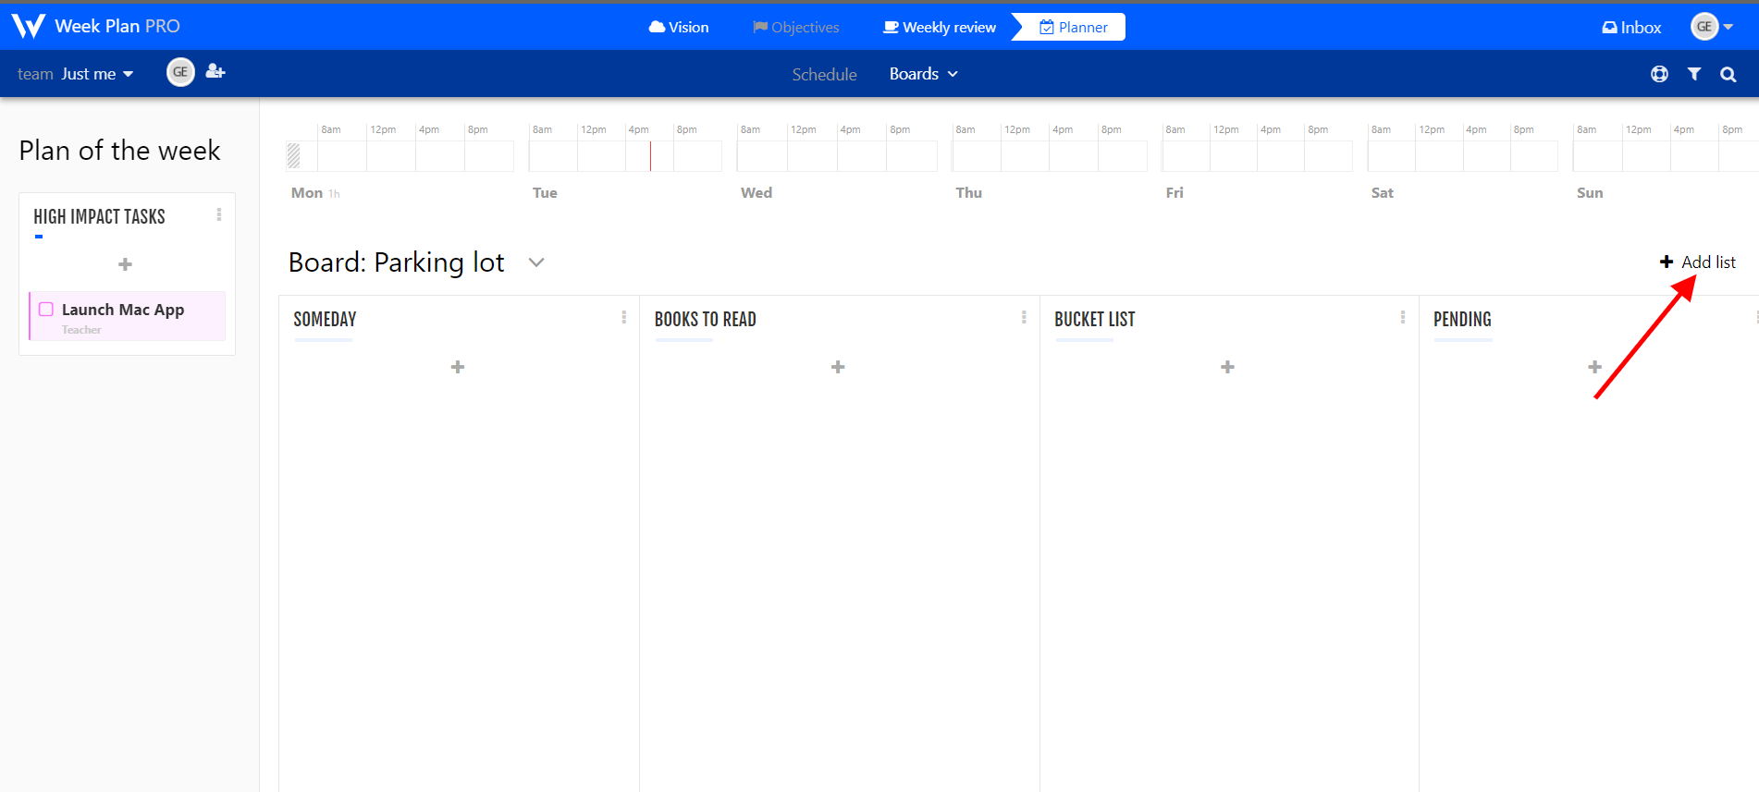Screen dimensions: 1759x792
Task: Click Tuesday's 12pm timeline slot
Action: [602, 156]
